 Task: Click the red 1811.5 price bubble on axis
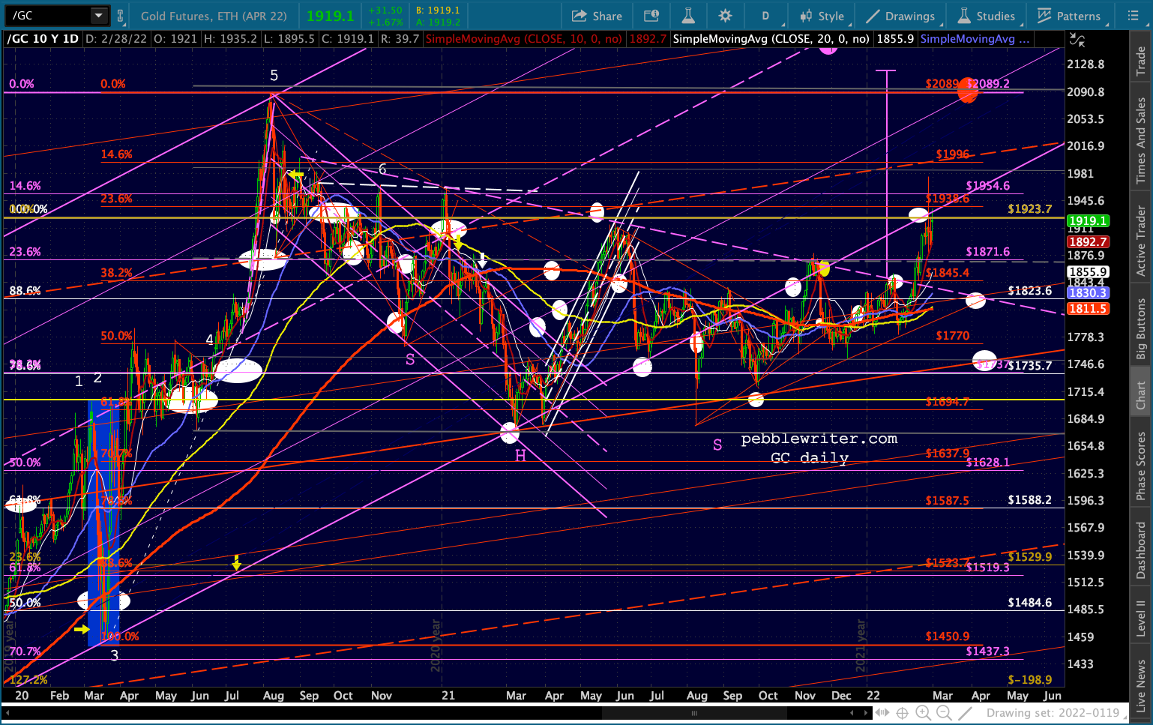coord(1088,309)
